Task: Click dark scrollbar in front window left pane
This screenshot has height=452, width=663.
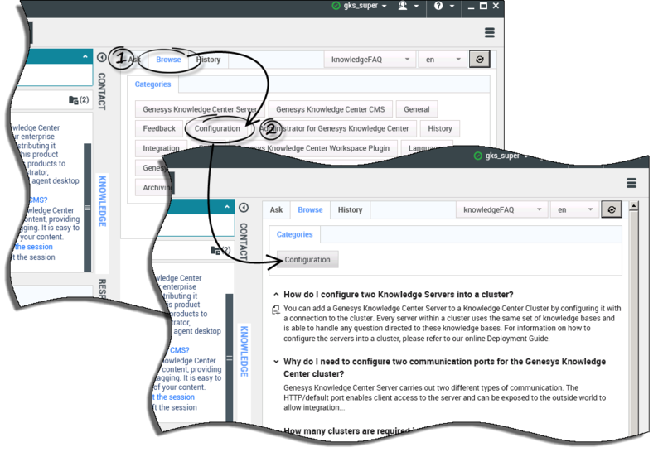Action: pyautogui.click(x=230, y=358)
